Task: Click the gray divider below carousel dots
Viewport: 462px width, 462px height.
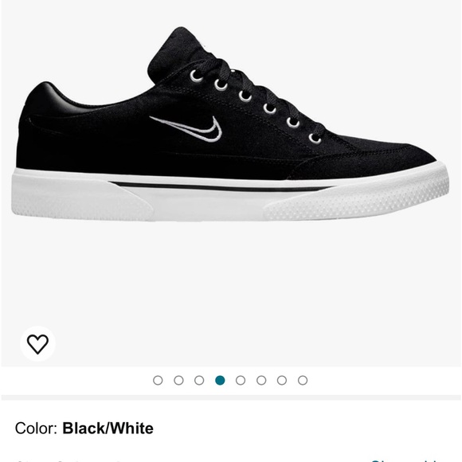Action: click(x=231, y=397)
